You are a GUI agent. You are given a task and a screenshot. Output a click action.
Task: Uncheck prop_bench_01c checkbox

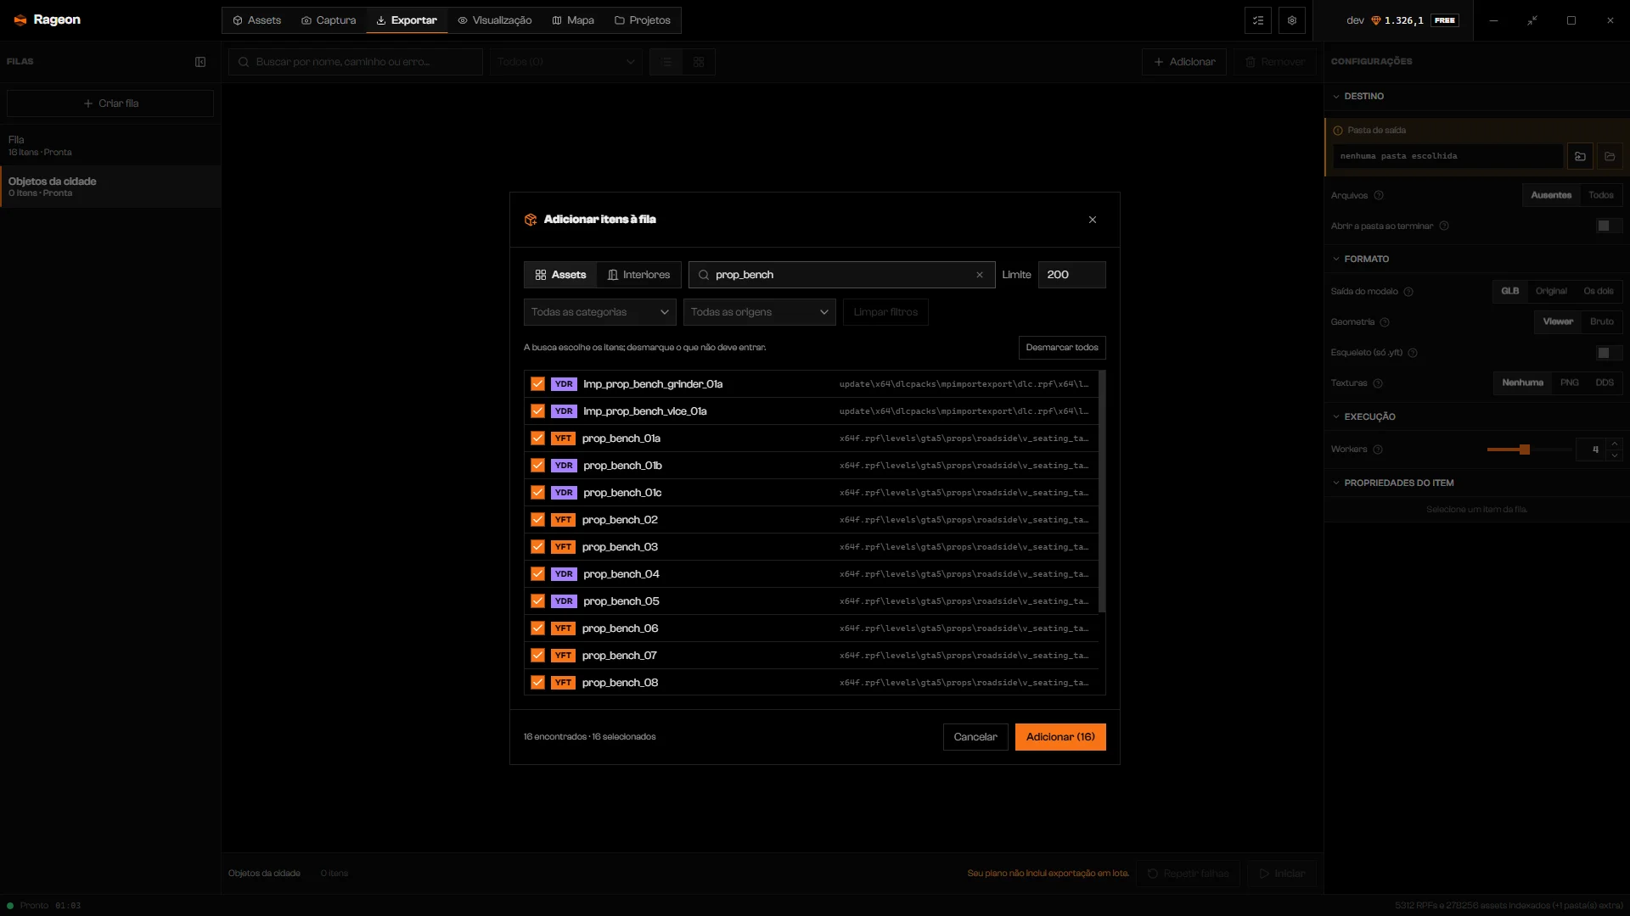coord(537,493)
